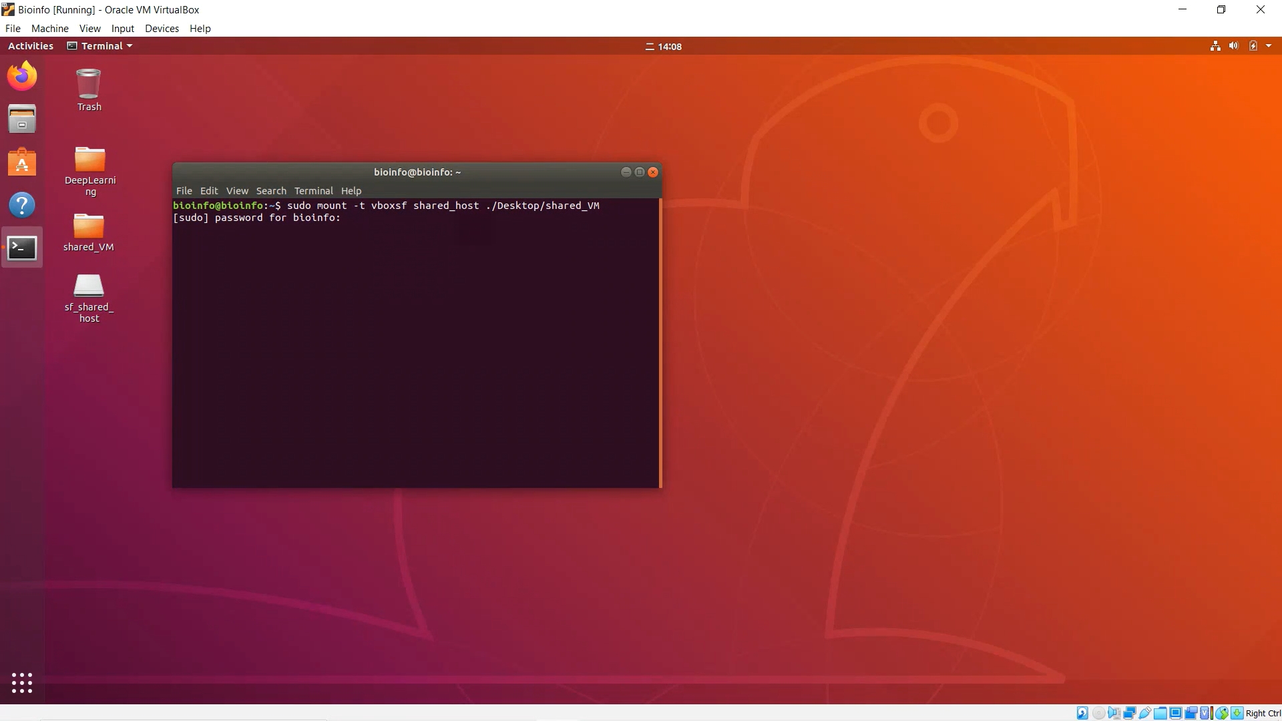Open the VirtualBox Machine menu
Viewport: 1282px width, 721px height.
[x=49, y=29]
